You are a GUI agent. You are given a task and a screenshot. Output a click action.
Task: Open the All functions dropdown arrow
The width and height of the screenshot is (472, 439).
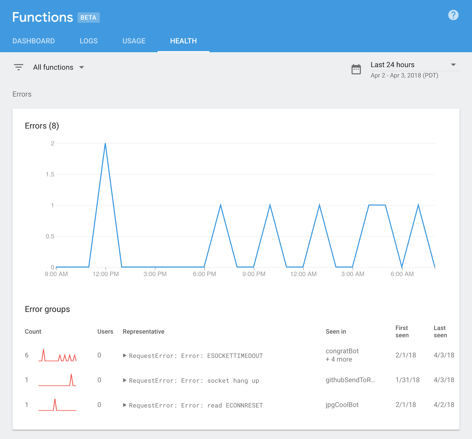pos(82,67)
